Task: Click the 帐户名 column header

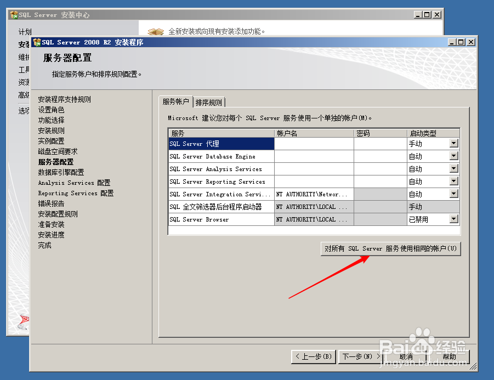Action: [x=314, y=133]
